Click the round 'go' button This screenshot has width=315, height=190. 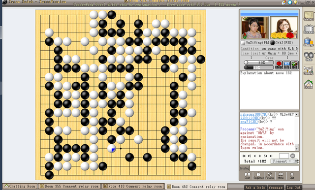click(292, 156)
